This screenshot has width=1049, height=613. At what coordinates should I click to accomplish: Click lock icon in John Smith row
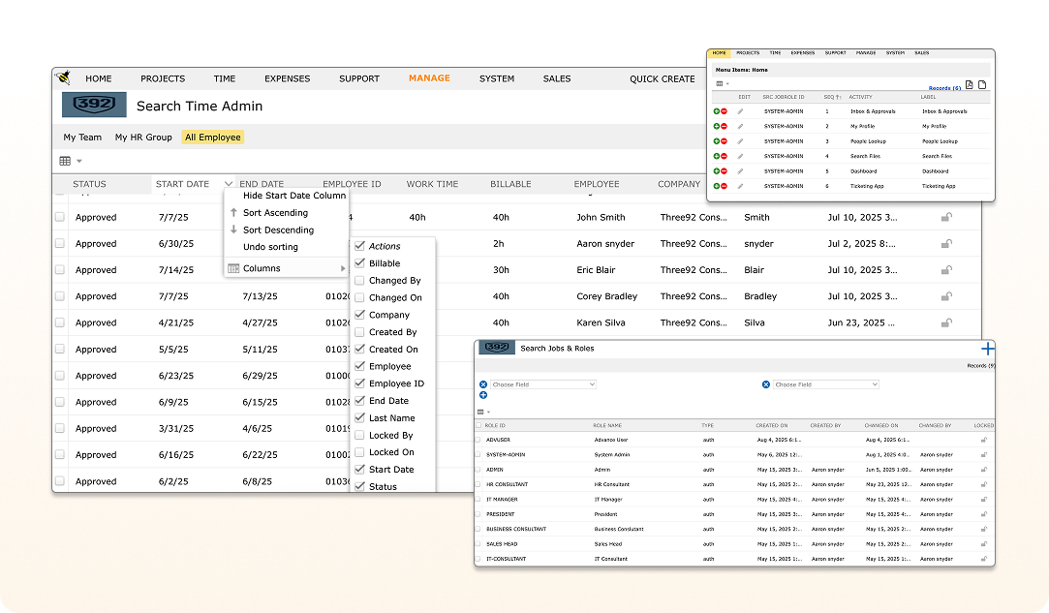pyautogui.click(x=946, y=217)
